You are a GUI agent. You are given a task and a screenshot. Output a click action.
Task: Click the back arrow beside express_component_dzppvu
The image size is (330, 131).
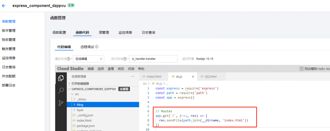(4, 5)
